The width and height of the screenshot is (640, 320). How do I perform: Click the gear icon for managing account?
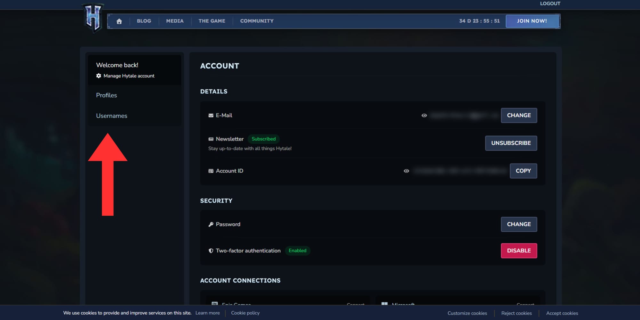(99, 76)
